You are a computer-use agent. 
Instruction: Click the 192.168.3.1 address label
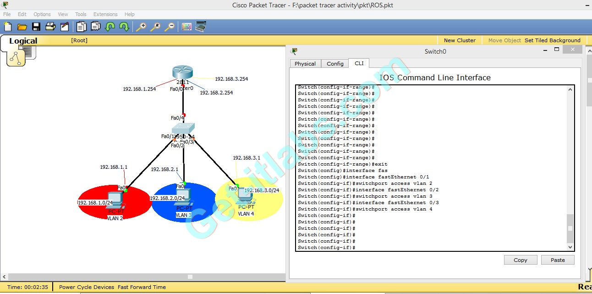pos(247,158)
